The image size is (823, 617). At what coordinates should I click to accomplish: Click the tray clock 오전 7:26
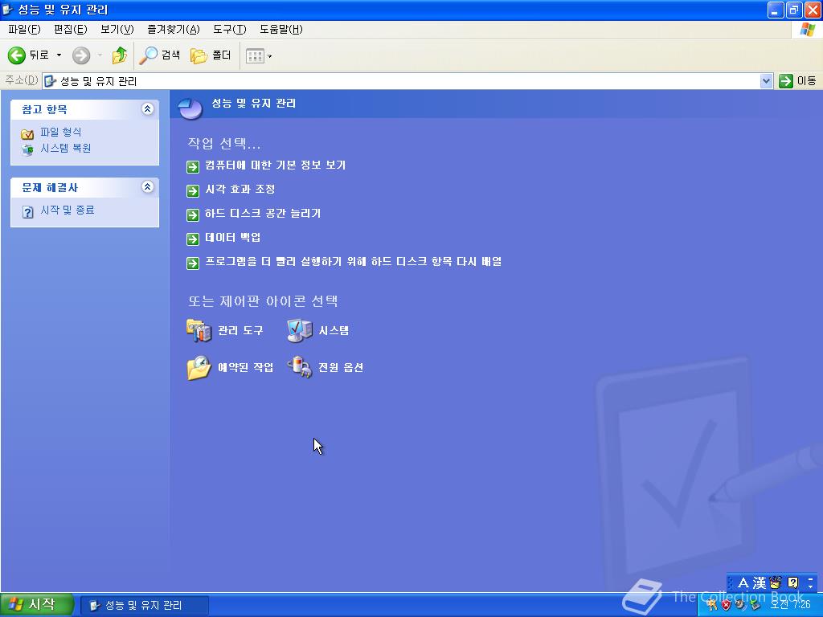click(791, 605)
